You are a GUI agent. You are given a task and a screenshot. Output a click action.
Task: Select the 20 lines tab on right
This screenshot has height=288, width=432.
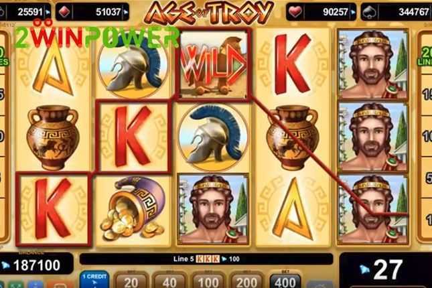pos(425,55)
